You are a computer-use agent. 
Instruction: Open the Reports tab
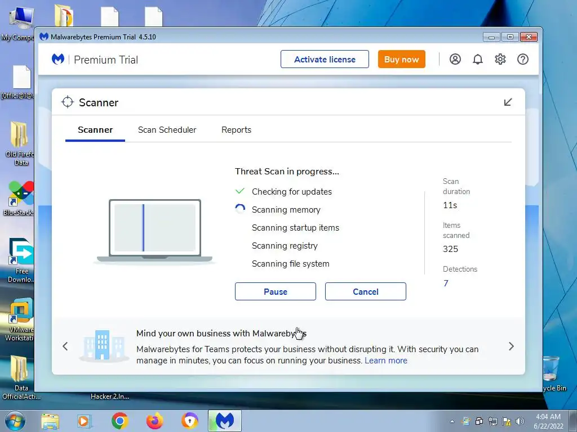236,130
